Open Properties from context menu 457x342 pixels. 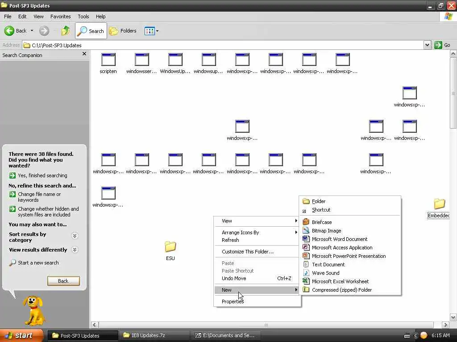click(257, 301)
